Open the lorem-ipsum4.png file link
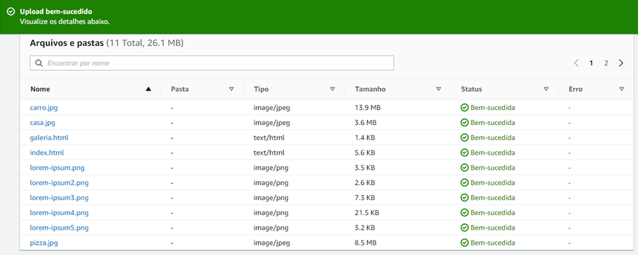The width and height of the screenshot is (638, 255). click(x=59, y=212)
